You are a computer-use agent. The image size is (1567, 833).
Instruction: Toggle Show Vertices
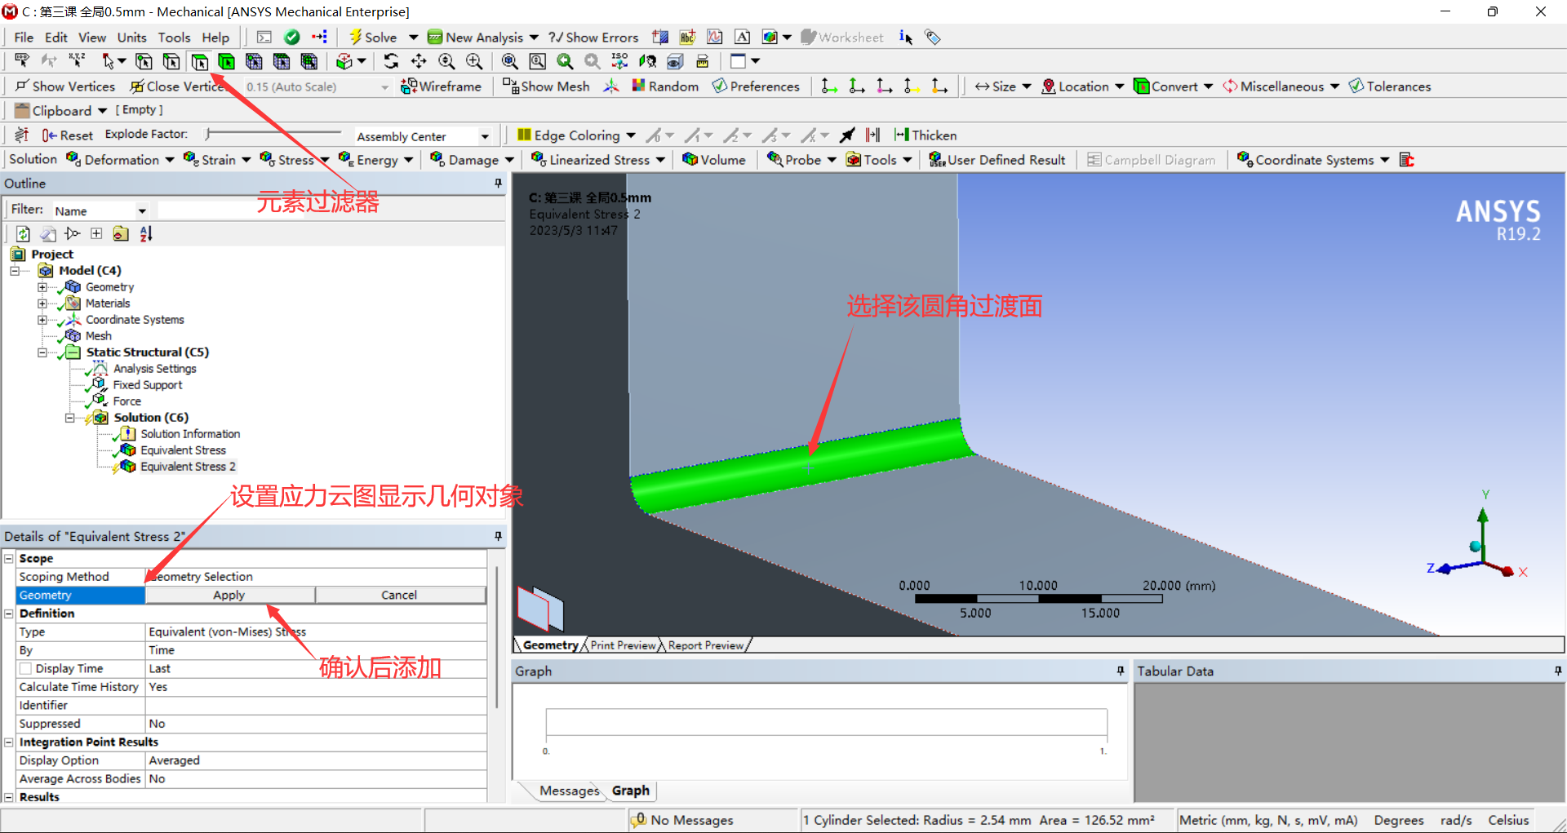(65, 86)
